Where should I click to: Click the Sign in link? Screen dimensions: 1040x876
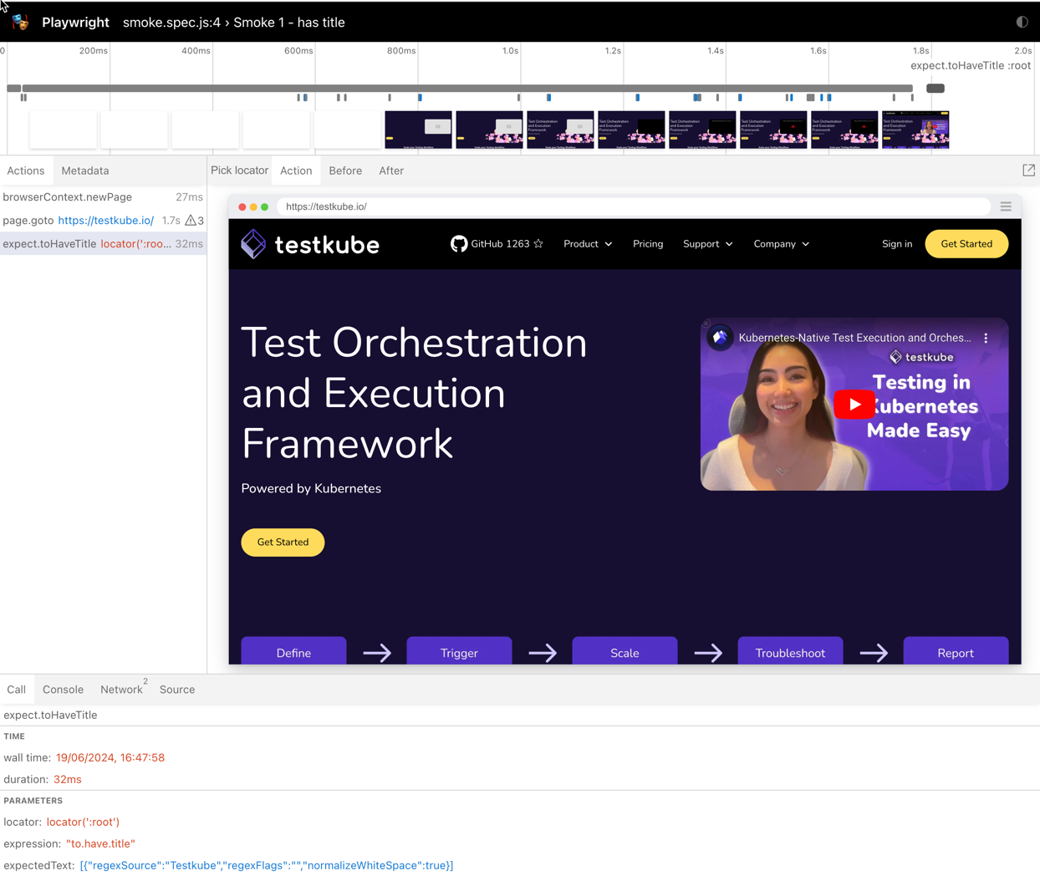(896, 244)
